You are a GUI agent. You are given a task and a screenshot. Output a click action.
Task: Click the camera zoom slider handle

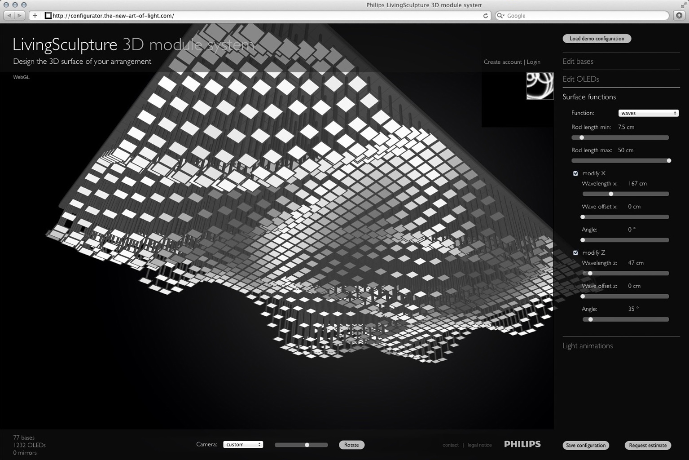coord(307,445)
